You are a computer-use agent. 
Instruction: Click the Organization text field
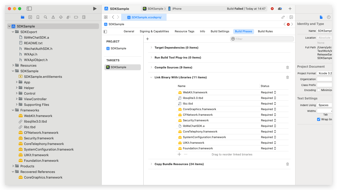click(x=324, y=79)
